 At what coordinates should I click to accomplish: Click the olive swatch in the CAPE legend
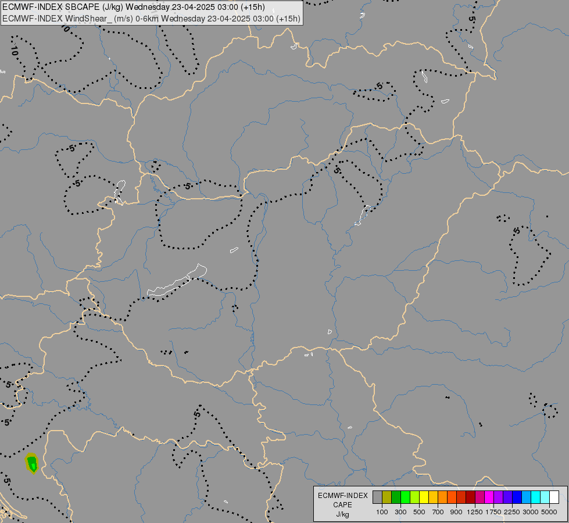[x=387, y=497]
